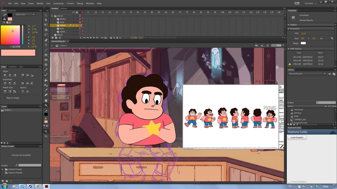The image size is (337, 189).
Task: Select the Oval tool
Action: tap(46, 60)
